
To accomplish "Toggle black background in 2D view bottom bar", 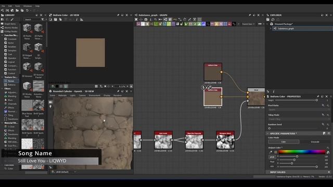I will point(57,86).
